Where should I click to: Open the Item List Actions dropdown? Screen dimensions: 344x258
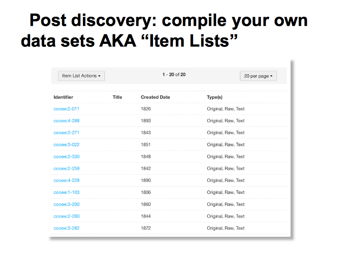tap(81, 76)
